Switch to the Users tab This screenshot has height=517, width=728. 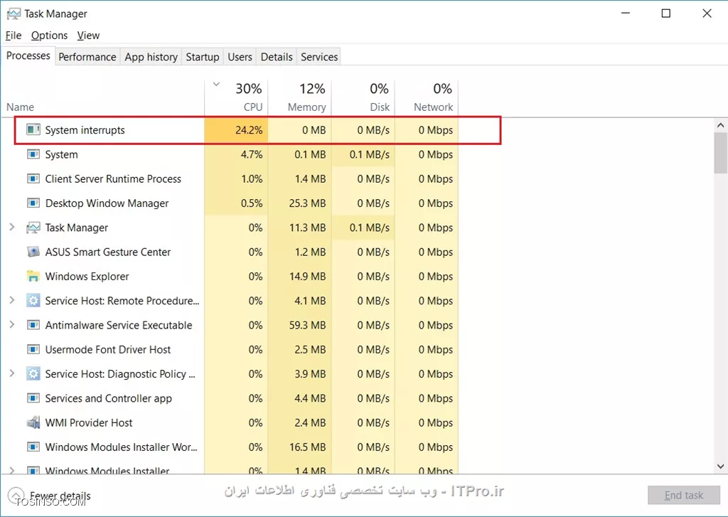(240, 57)
